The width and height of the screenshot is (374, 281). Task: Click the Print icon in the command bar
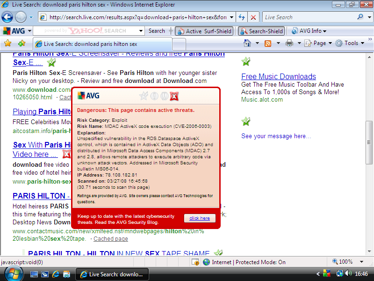(x=289, y=43)
